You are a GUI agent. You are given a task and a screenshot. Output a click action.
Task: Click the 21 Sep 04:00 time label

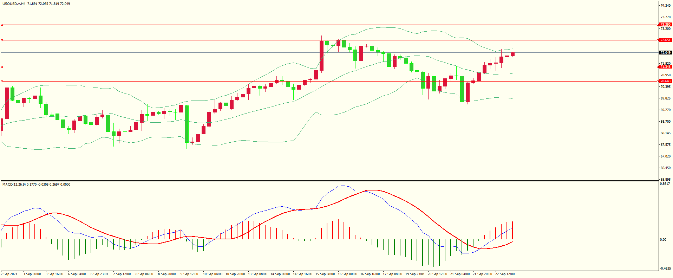(460, 274)
